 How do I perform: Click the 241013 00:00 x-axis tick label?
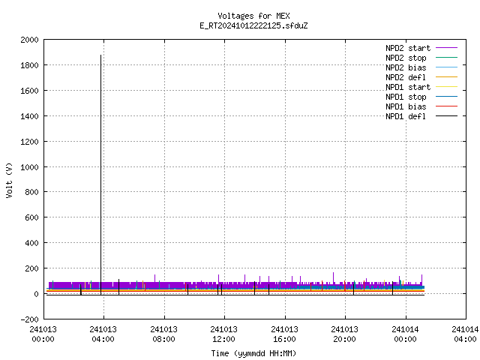(x=43, y=334)
